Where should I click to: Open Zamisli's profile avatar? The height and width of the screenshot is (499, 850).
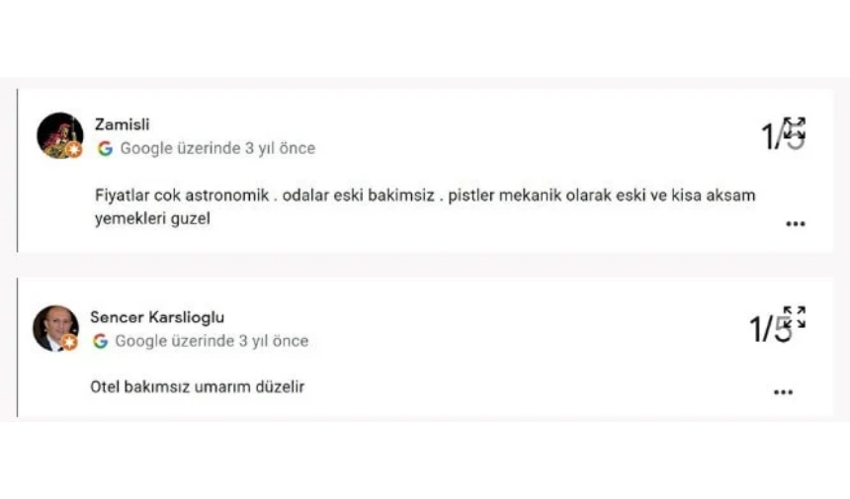click(60, 135)
